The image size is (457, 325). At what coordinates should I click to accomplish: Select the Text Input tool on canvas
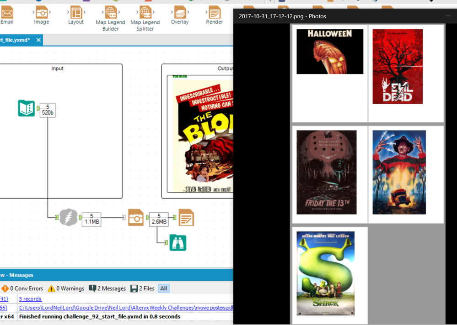[26, 109]
